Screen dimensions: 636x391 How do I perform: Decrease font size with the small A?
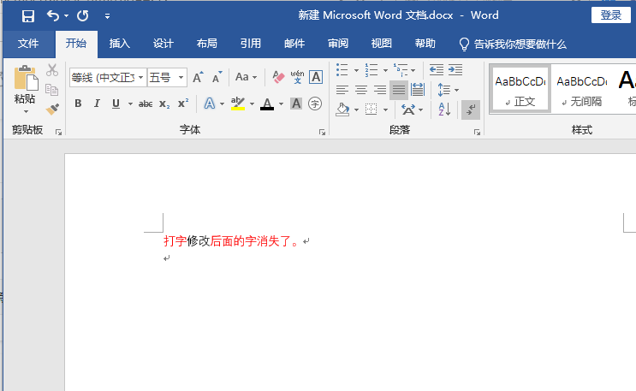tap(217, 77)
